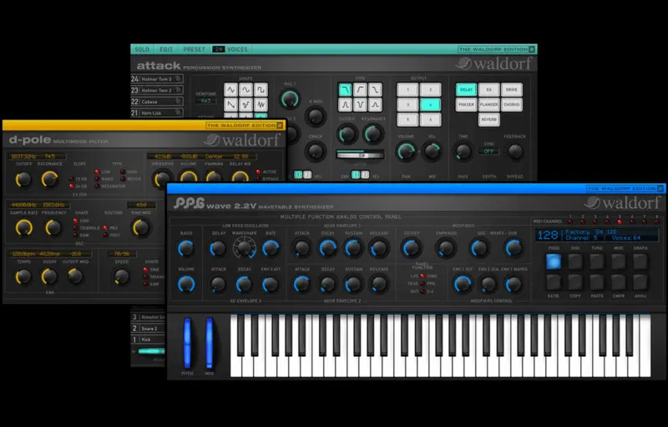
Task: Open Waldorf Edition menu in Attack window
Action: coord(497,49)
